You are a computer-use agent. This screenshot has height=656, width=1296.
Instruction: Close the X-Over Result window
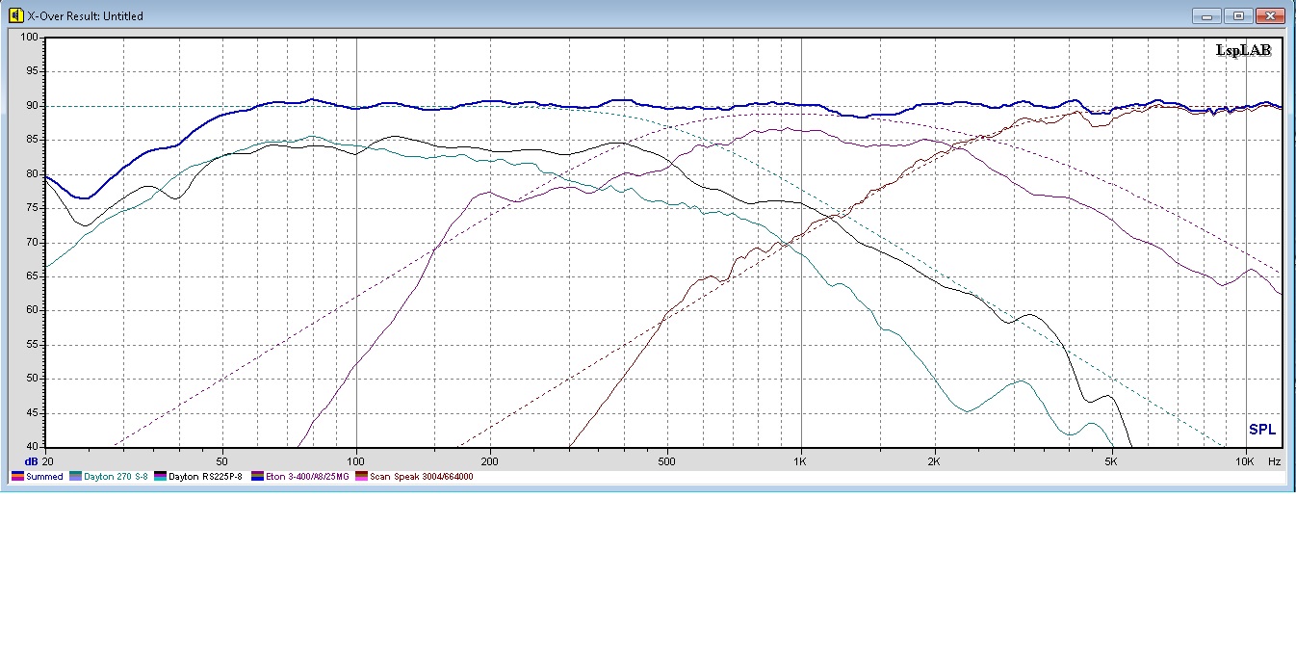pyautogui.click(x=1271, y=15)
